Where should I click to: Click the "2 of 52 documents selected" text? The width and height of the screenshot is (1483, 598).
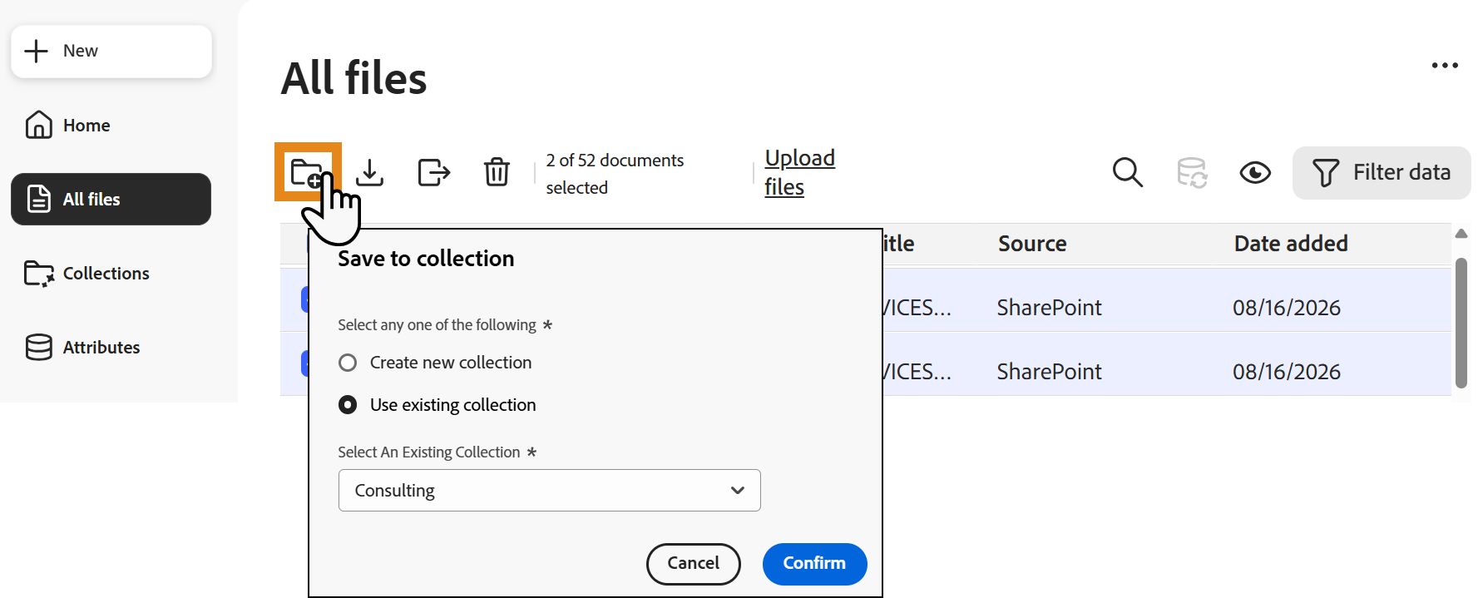click(x=615, y=173)
